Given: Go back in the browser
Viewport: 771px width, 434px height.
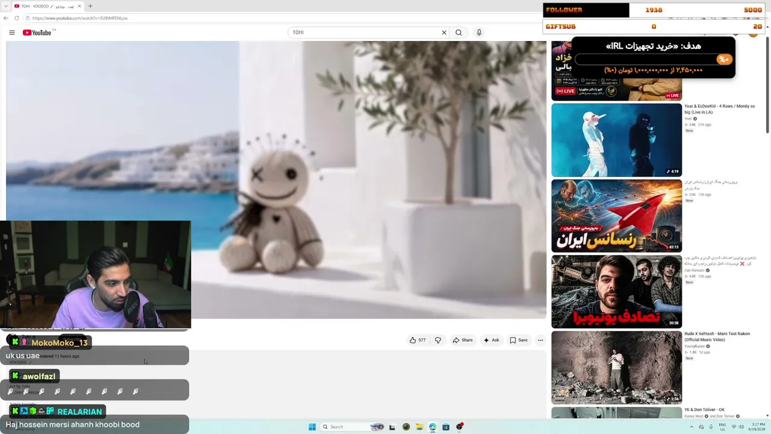Looking at the screenshot, I should click(6, 18).
